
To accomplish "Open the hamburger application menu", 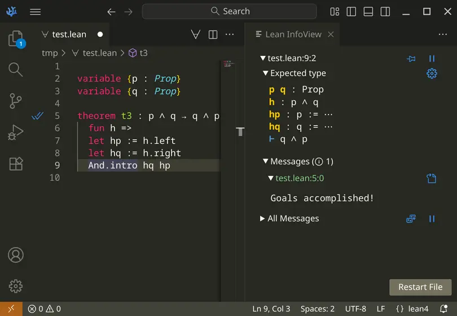I will (x=36, y=12).
